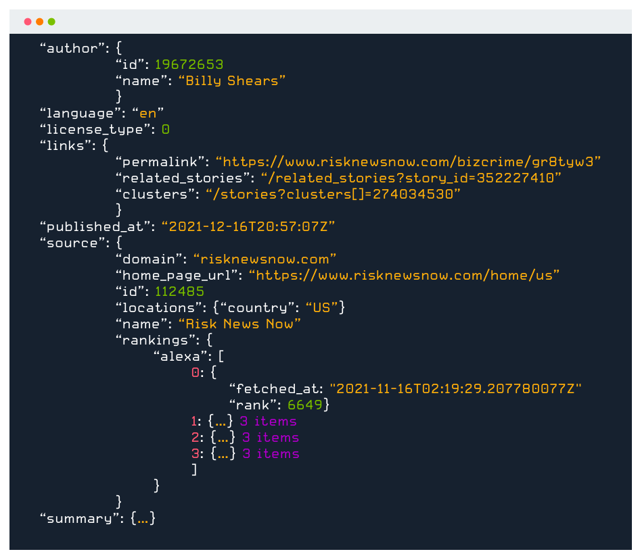Open the permalink URL risknewsnow.com/bizcrime/gr8tyw3

click(x=408, y=162)
